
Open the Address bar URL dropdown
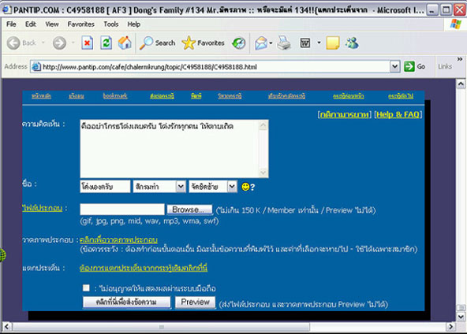click(394, 67)
